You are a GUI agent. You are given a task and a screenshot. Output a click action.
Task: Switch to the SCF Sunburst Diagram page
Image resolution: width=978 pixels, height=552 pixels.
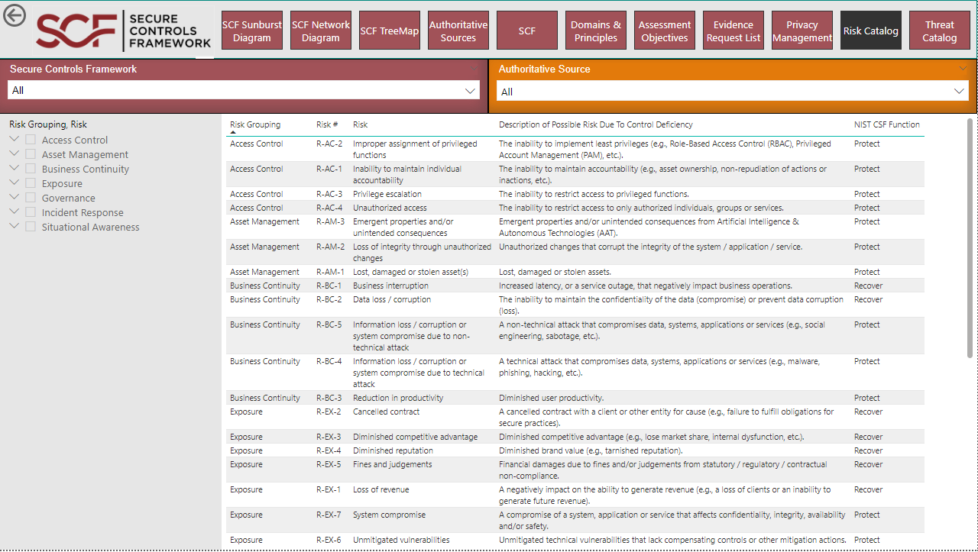coord(251,29)
